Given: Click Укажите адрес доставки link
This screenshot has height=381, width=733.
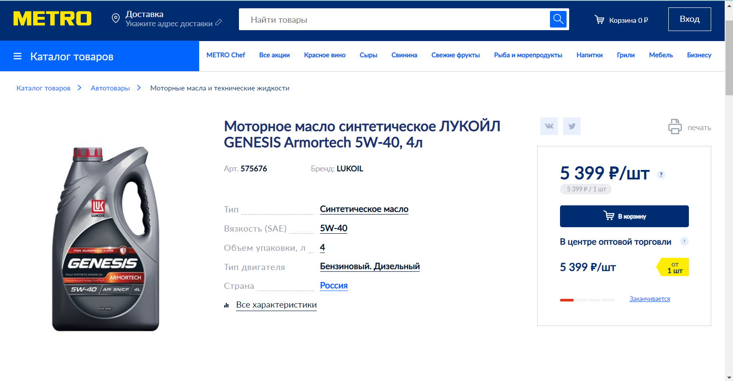Looking at the screenshot, I should coord(169,24).
